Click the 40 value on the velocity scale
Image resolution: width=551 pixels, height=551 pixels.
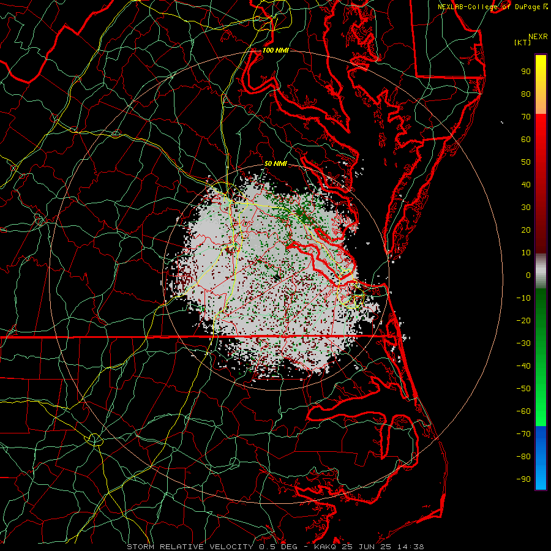pos(526,185)
